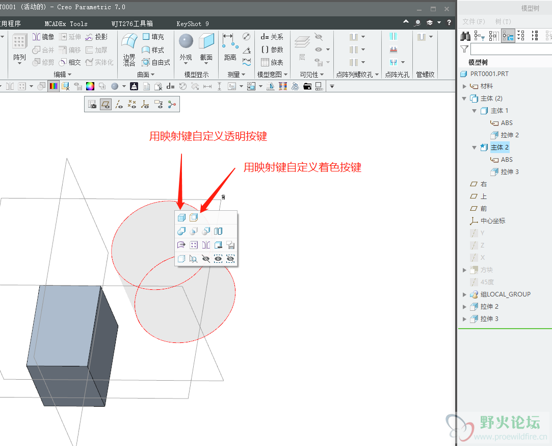The width and height of the screenshot is (552, 446).
Task: Open the 文件(F) menu in model tree window
Action: point(474,21)
